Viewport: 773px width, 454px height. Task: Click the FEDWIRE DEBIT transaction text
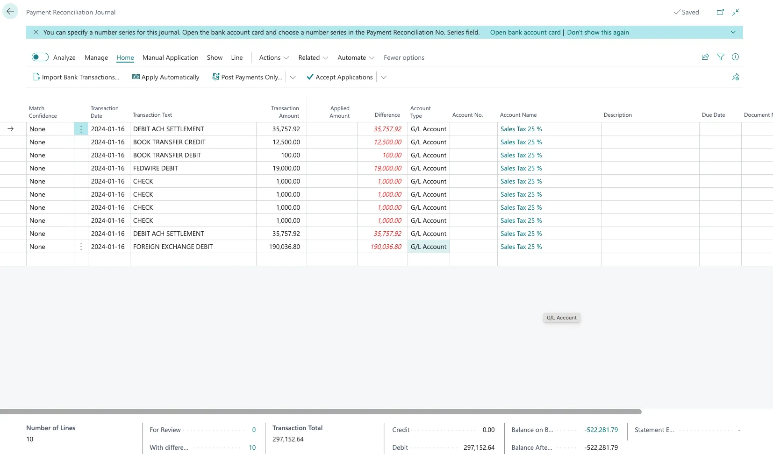click(156, 168)
